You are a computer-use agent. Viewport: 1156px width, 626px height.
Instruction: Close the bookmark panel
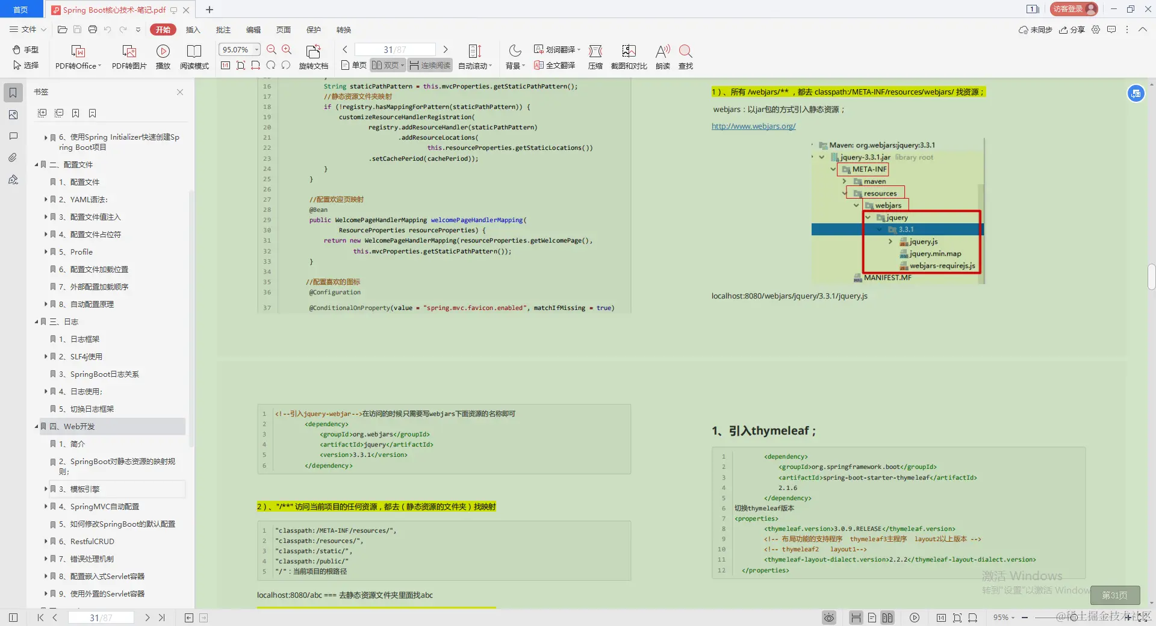(x=180, y=92)
